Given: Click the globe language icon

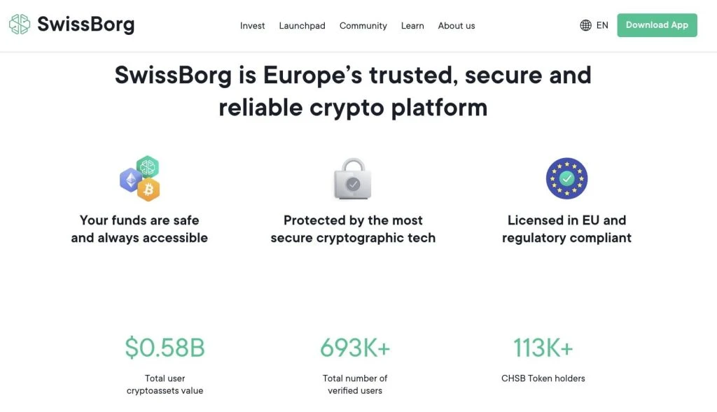Looking at the screenshot, I should pyautogui.click(x=585, y=25).
